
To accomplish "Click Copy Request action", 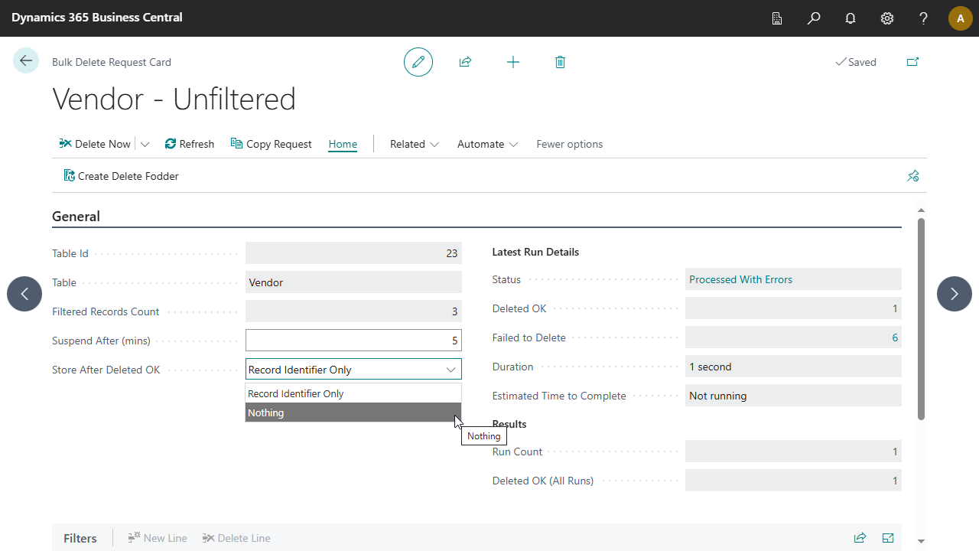I will 271,144.
